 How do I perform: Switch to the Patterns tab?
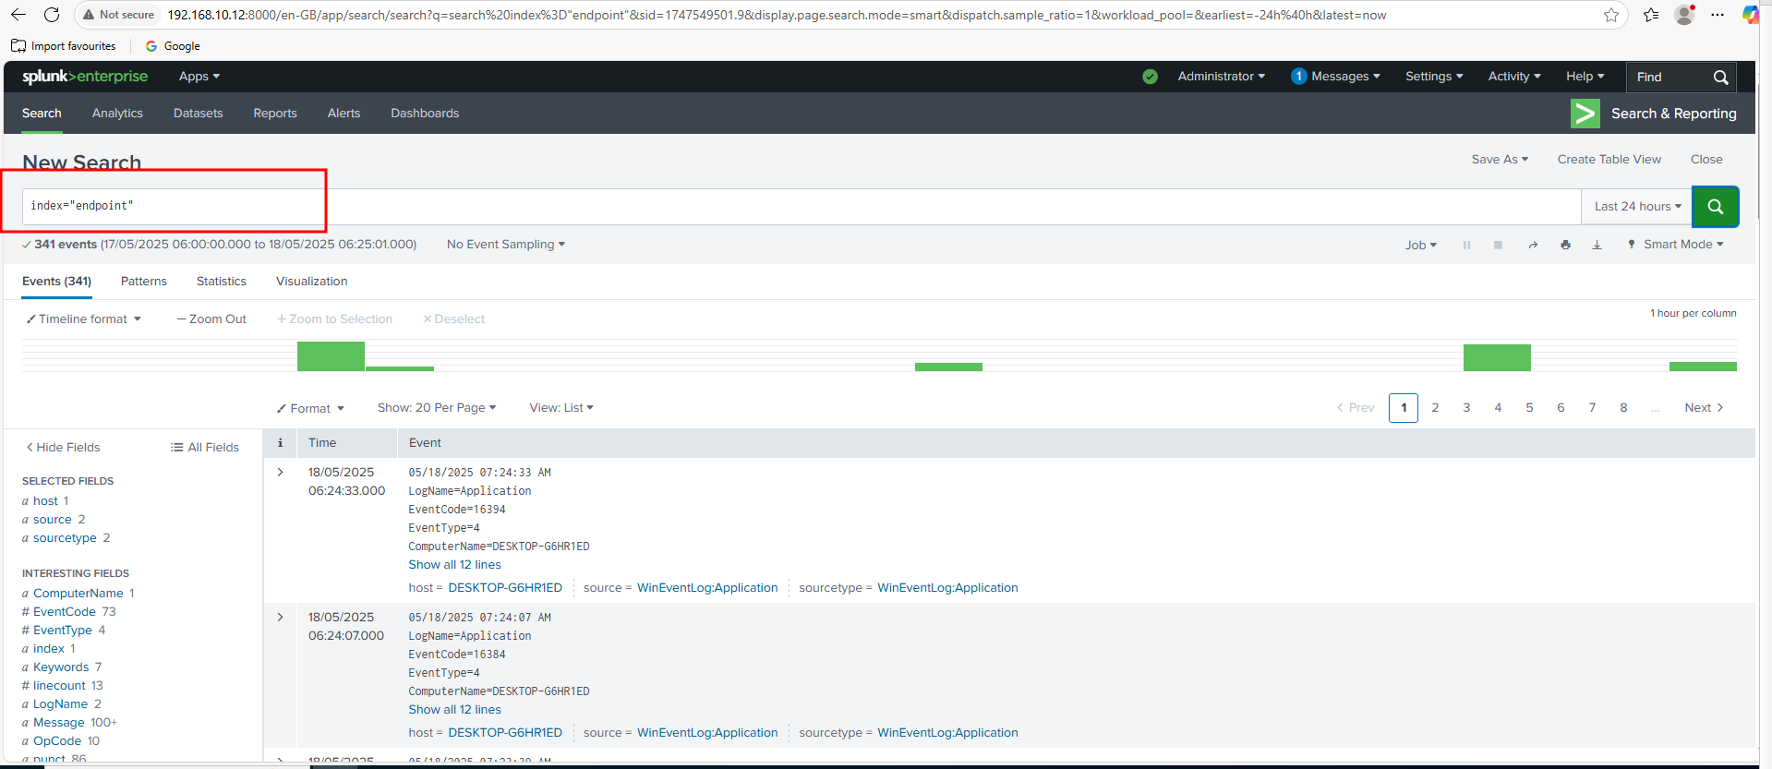pyautogui.click(x=144, y=282)
